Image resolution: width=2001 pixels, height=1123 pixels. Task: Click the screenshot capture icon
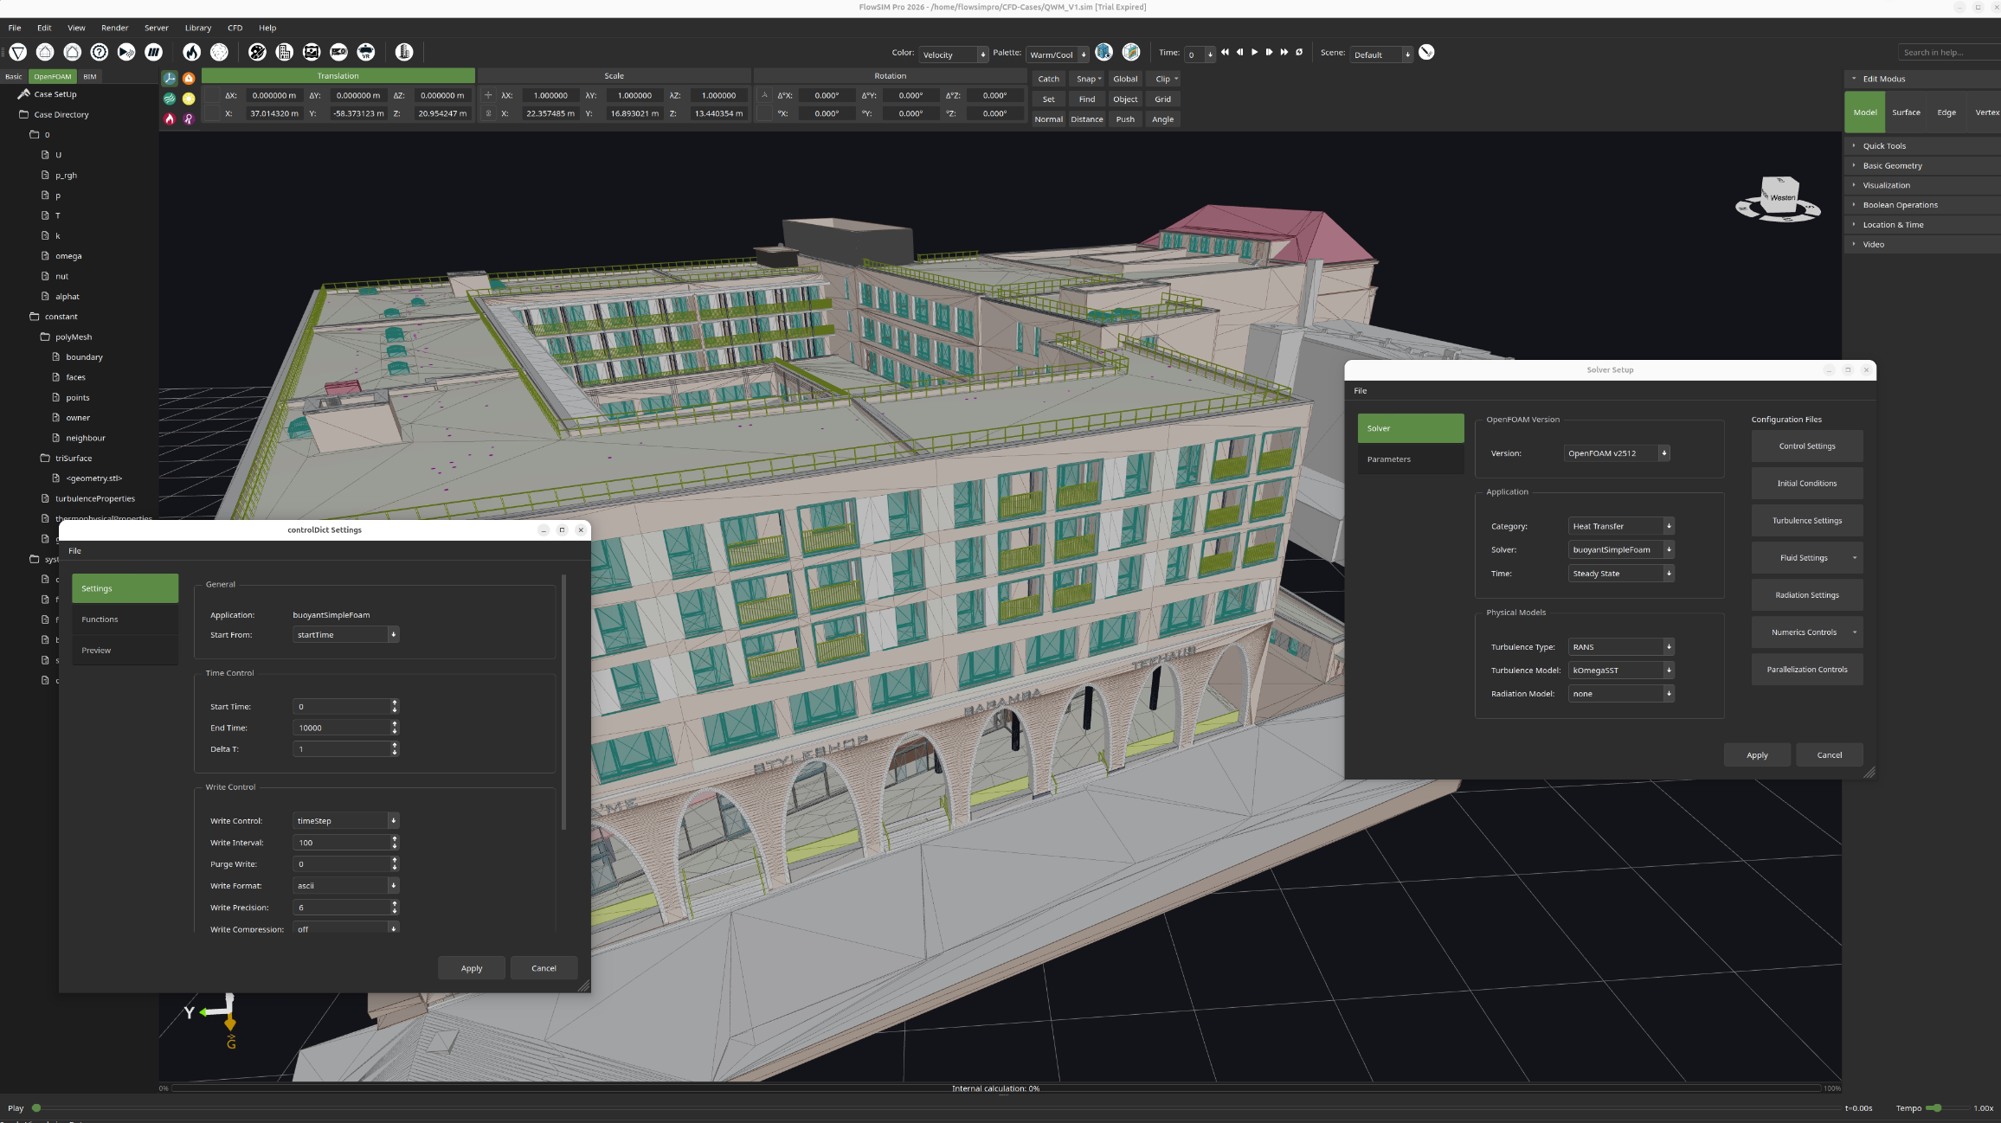pos(312,52)
